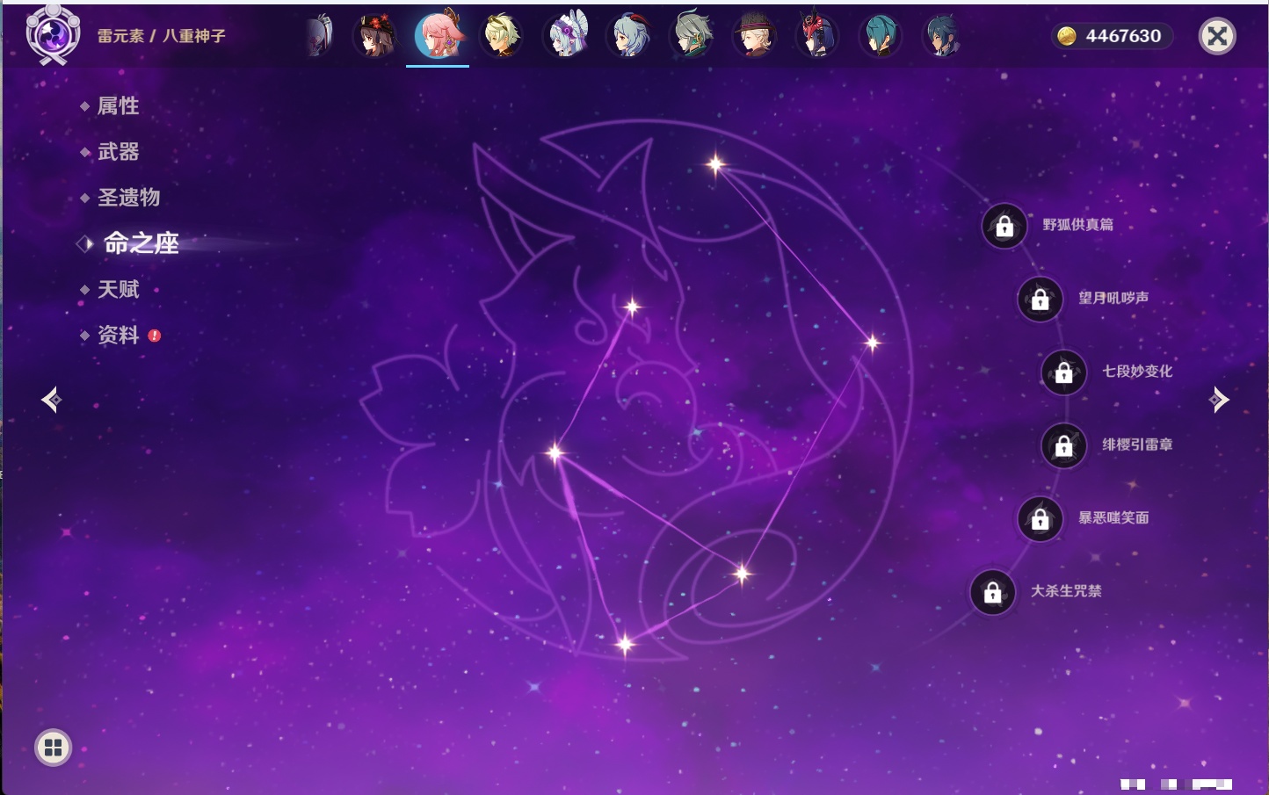This screenshot has height=795, width=1269.
Task: Go to the 天赋 (Talents) tab
Action: click(118, 289)
